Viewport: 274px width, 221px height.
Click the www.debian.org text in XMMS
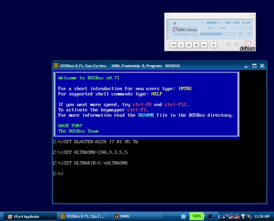pyautogui.click(x=184, y=34)
